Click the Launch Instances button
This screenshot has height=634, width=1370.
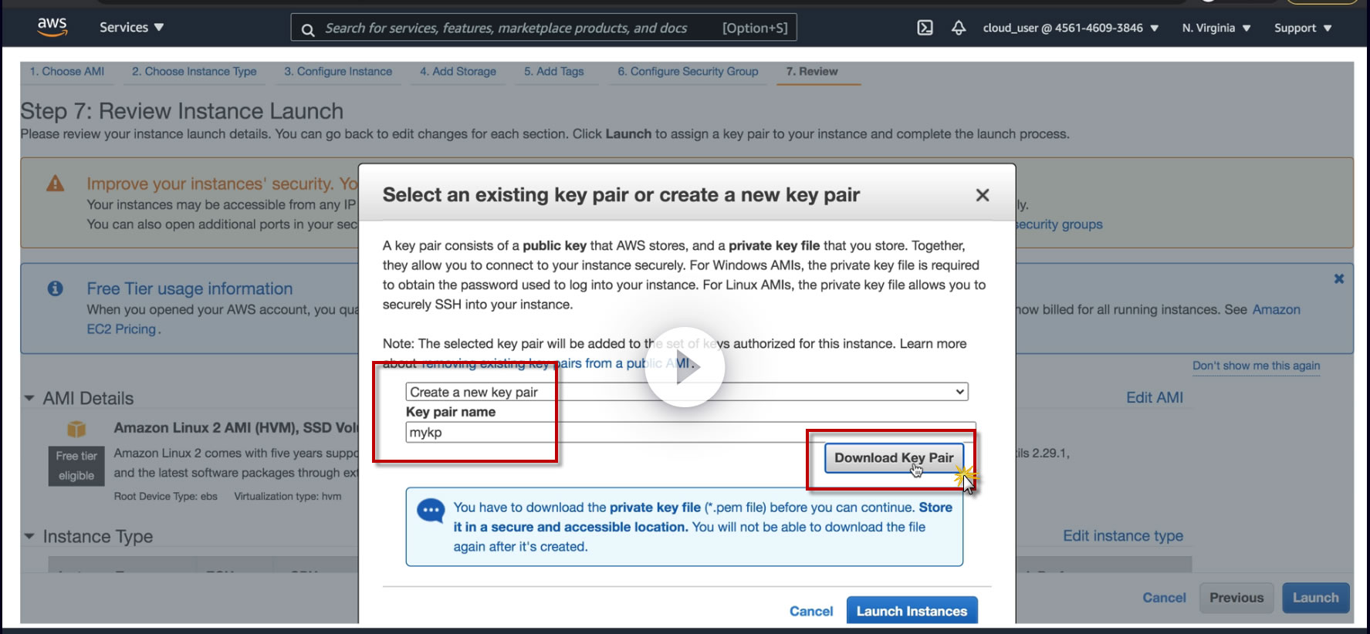tap(912, 611)
